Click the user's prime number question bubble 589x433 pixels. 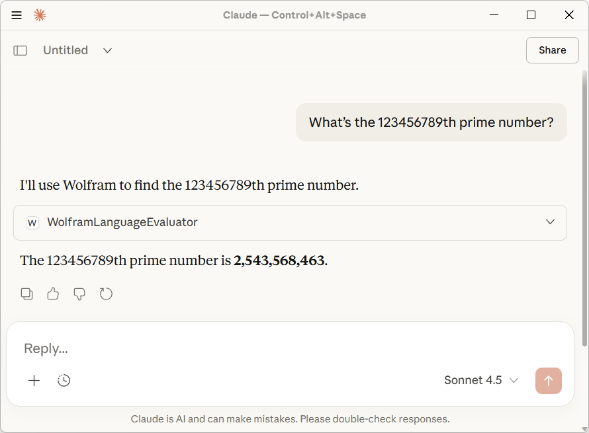431,122
